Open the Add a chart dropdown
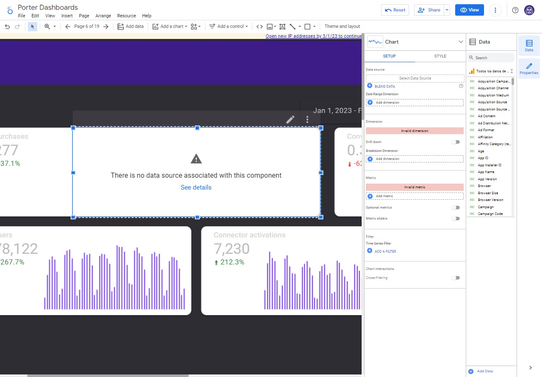 170,27
